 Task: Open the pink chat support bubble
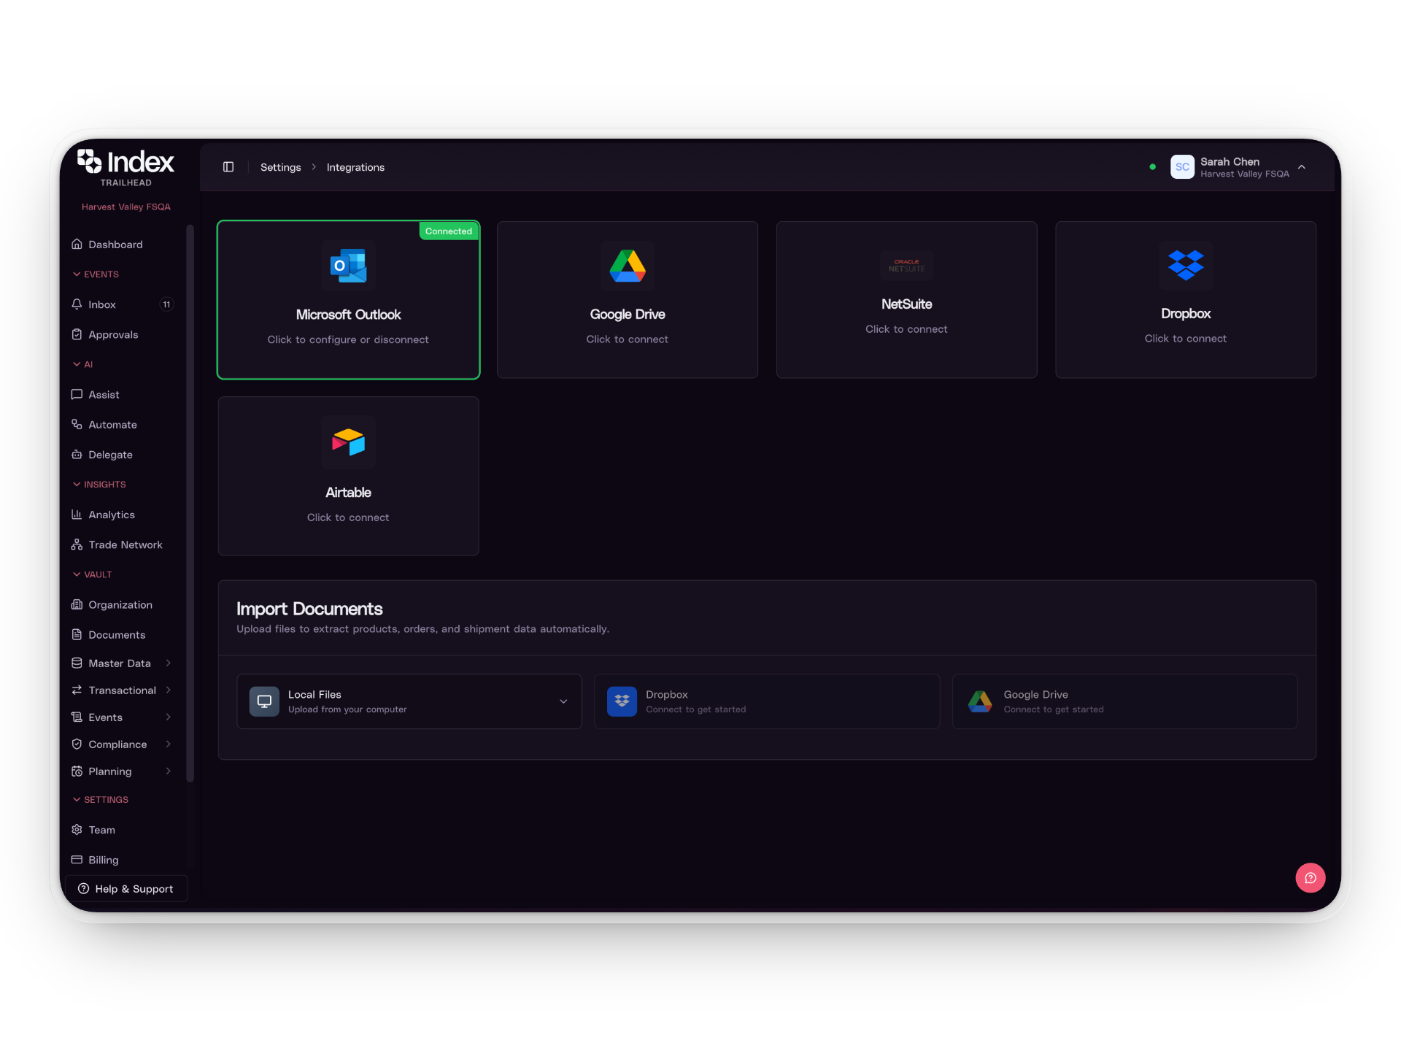tap(1311, 877)
